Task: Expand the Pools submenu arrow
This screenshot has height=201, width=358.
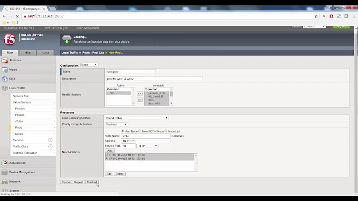Action: 54,127
